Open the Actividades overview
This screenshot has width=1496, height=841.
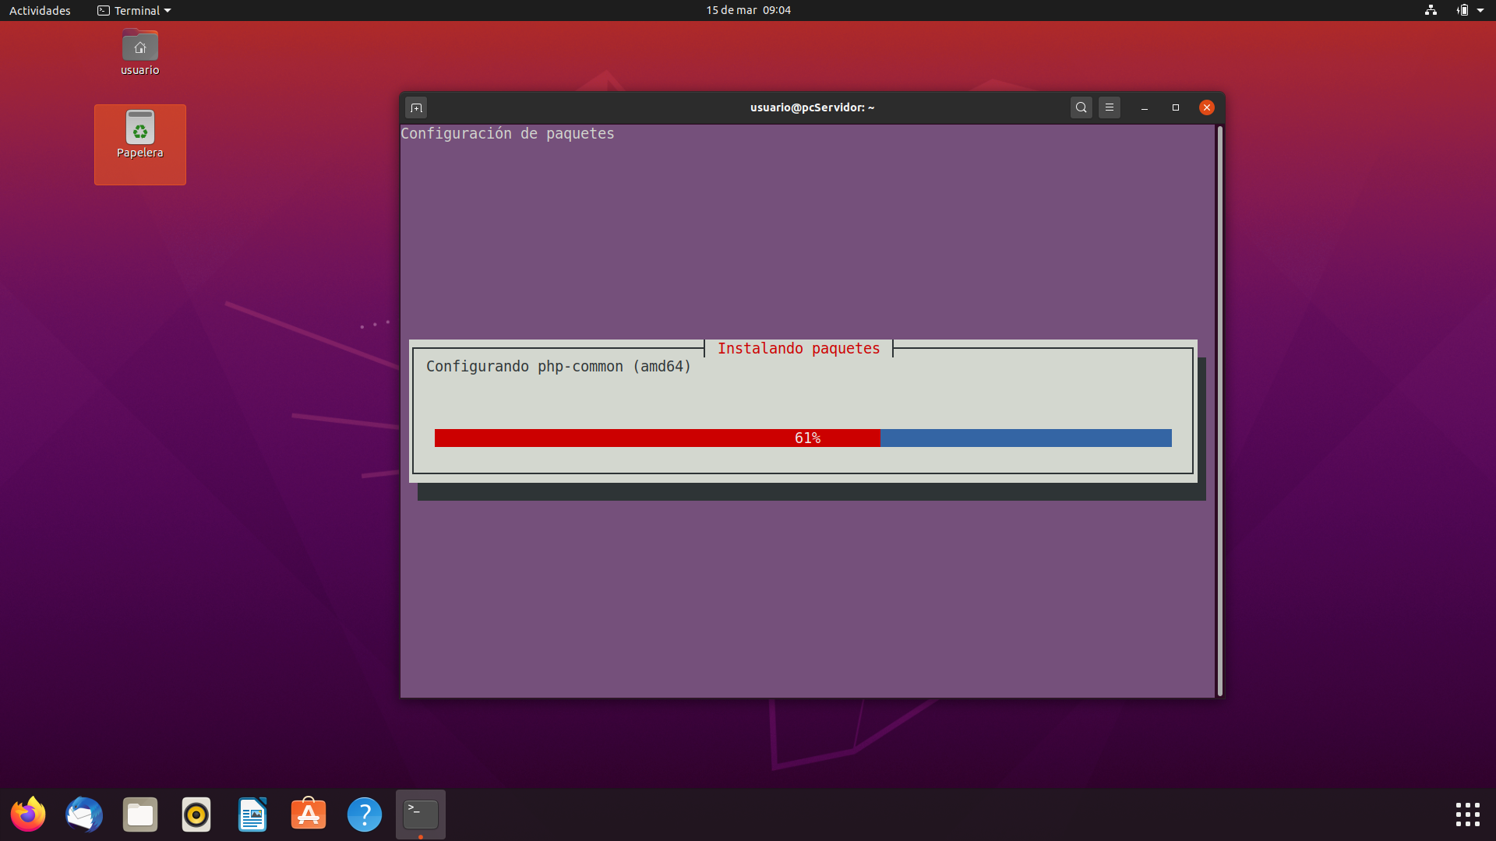40,10
